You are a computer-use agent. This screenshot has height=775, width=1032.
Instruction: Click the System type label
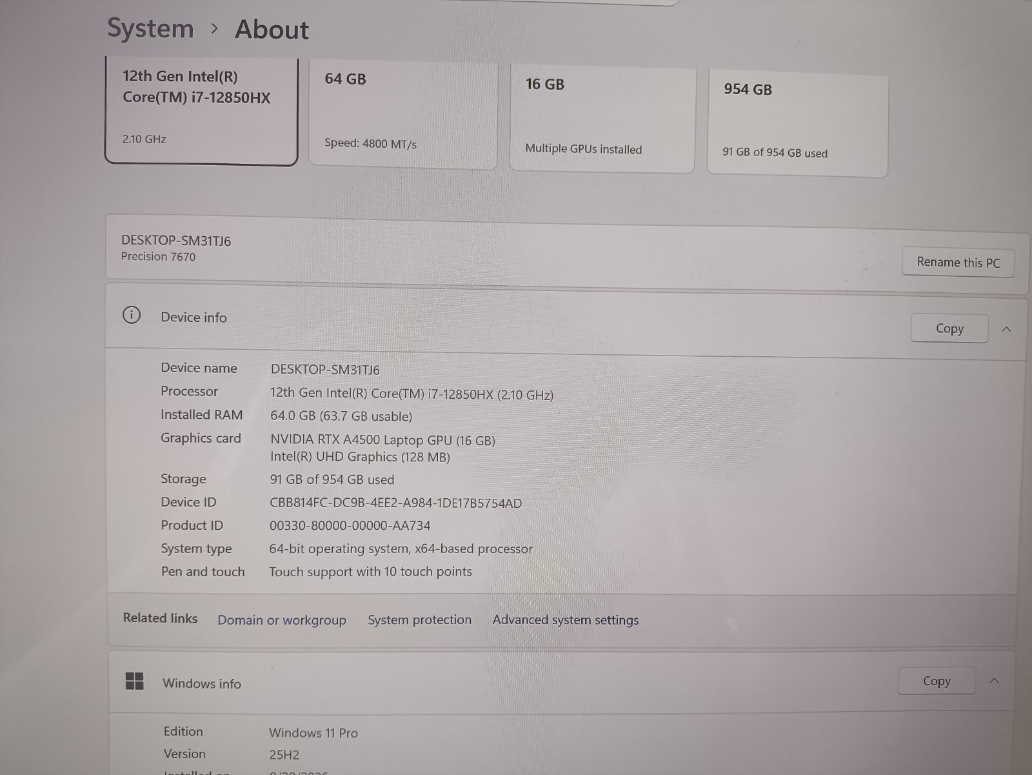(196, 549)
